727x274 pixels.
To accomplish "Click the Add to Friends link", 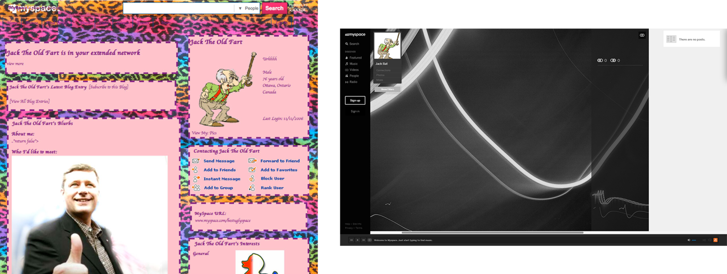I will pos(219,170).
